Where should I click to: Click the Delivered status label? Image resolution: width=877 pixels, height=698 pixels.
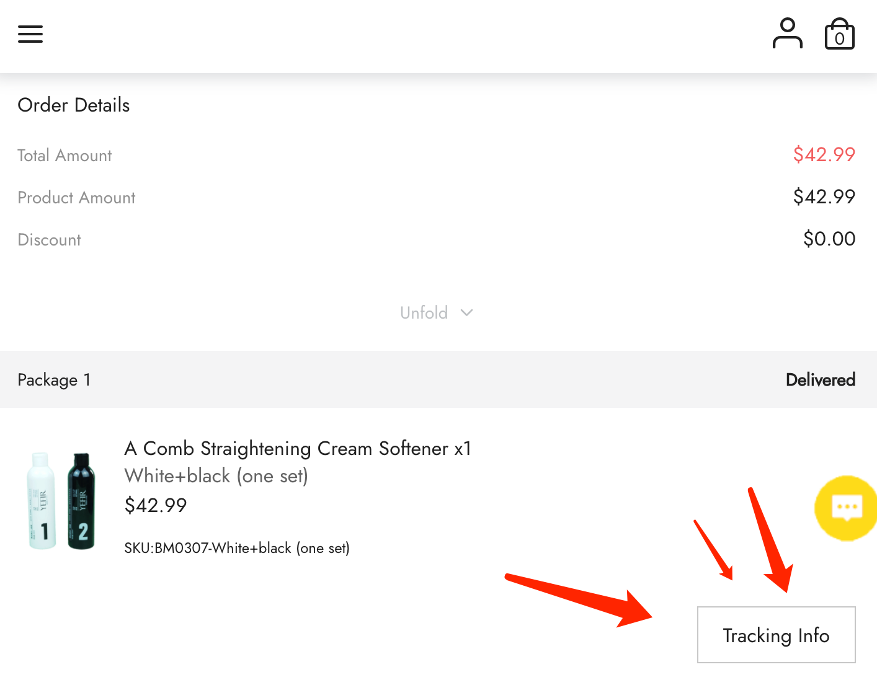[x=821, y=379]
